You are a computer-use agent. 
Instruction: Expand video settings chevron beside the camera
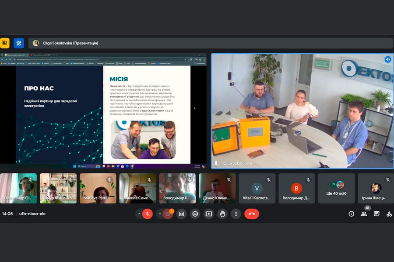159,214
